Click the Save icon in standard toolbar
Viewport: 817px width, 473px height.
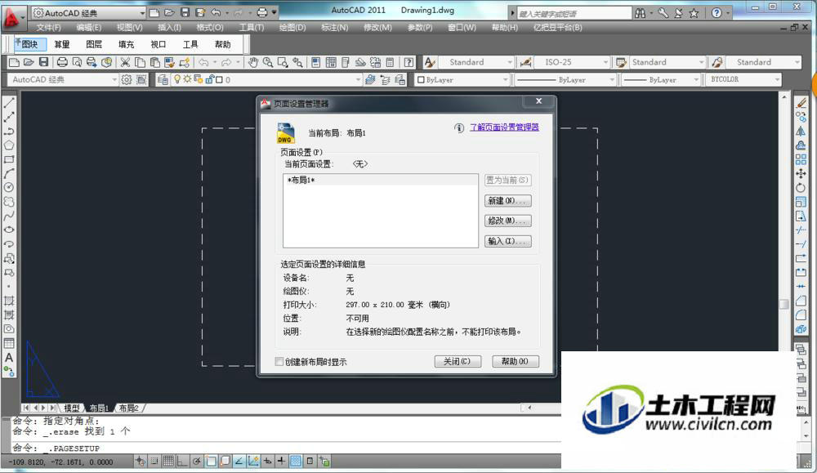(44, 63)
